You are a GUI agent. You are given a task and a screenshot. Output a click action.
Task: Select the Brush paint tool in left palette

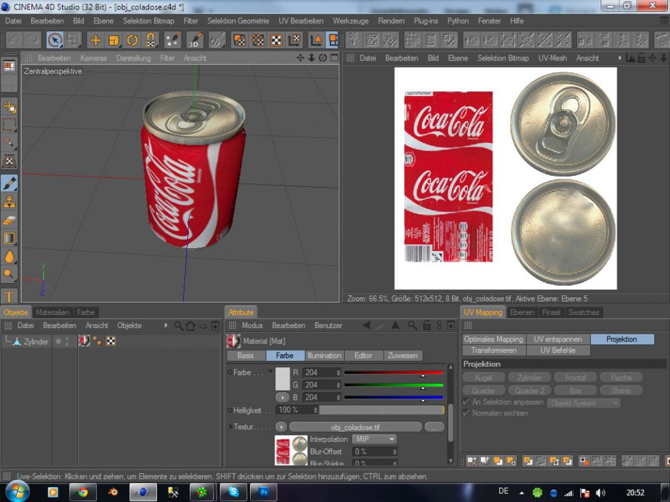[10, 183]
